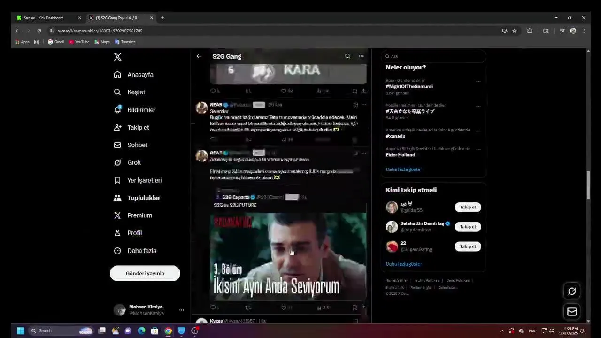Viewport: 601px width, 338px height.
Task: Open Selahattin Demirtaş profile
Action: (422, 223)
